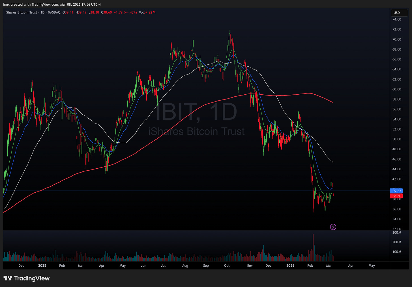Image resolution: width=412 pixels, height=287 pixels.
Task: Click the change value −1.79 (−4.43%)
Action: point(125,12)
